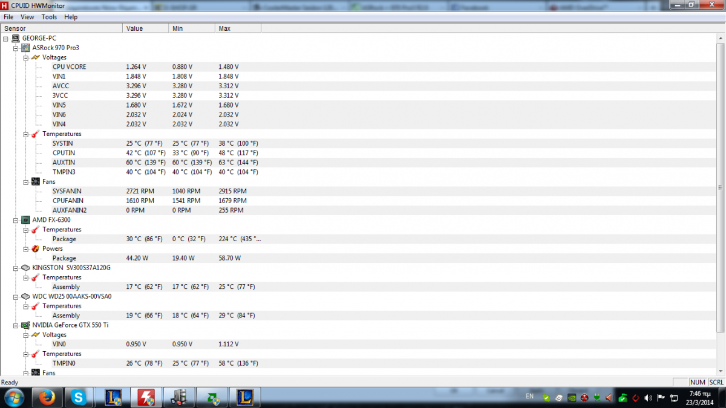Collapse the NVIDIA GeForce GTX 550 Ti node
The height and width of the screenshot is (408, 726).
click(16, 325)
